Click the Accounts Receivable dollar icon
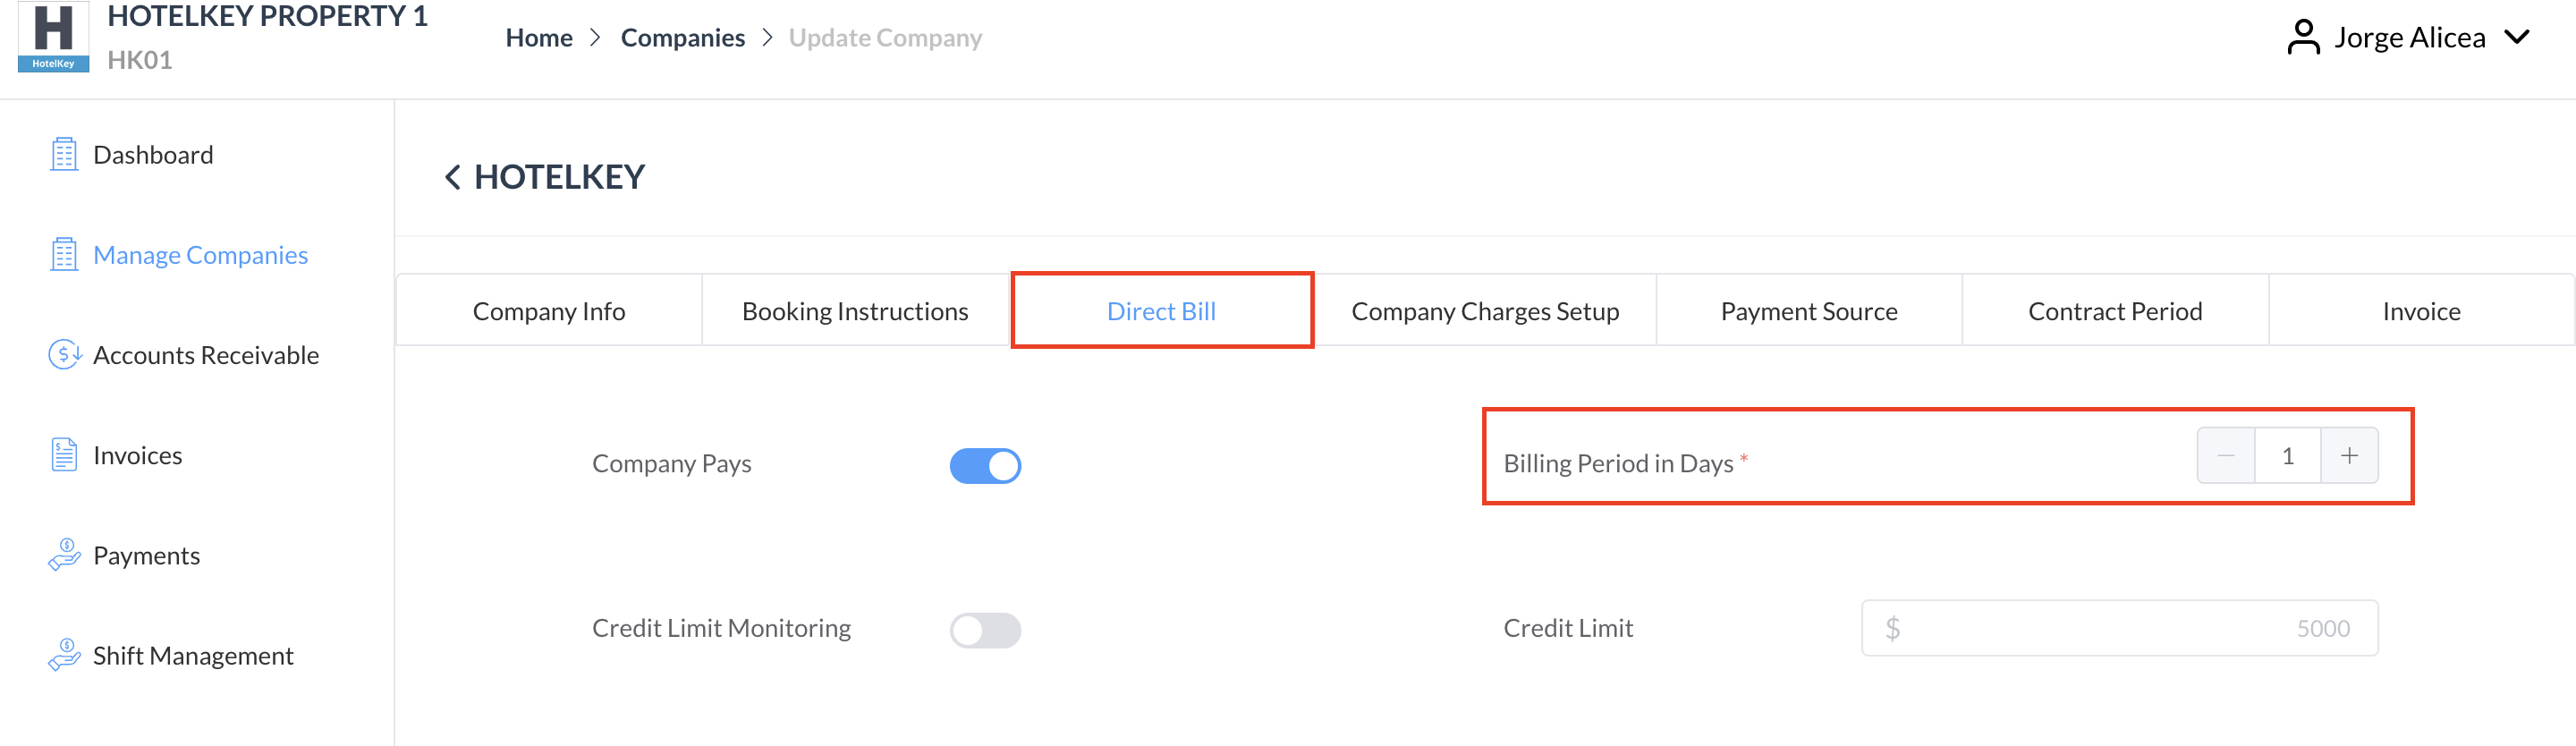 64,355
